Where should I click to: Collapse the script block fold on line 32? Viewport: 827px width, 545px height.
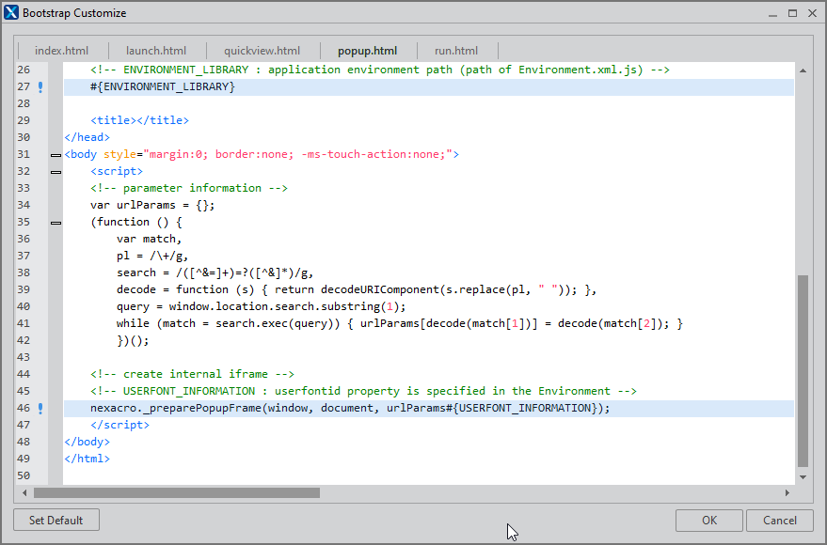(56, 172)
